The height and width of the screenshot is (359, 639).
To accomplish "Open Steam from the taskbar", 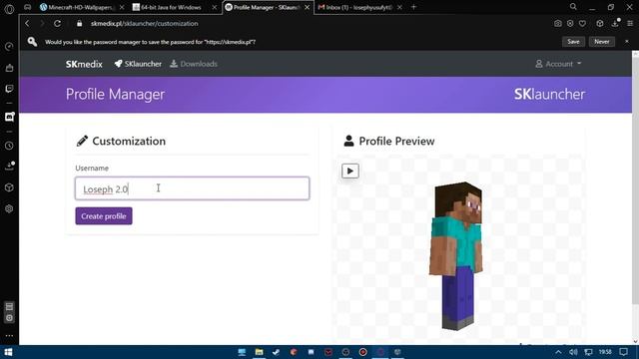I will coord(276,352).
